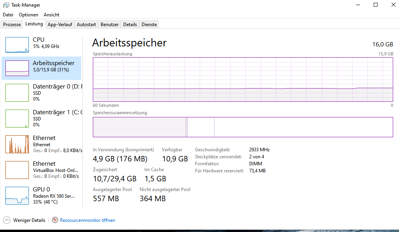This screenshot has width=399, height=232.
Task: Open Datenträger 1 SSD performance entry
Action: click(41, 118)
